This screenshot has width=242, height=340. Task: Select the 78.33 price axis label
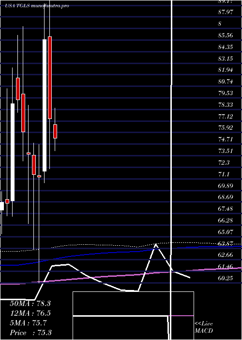226,105
